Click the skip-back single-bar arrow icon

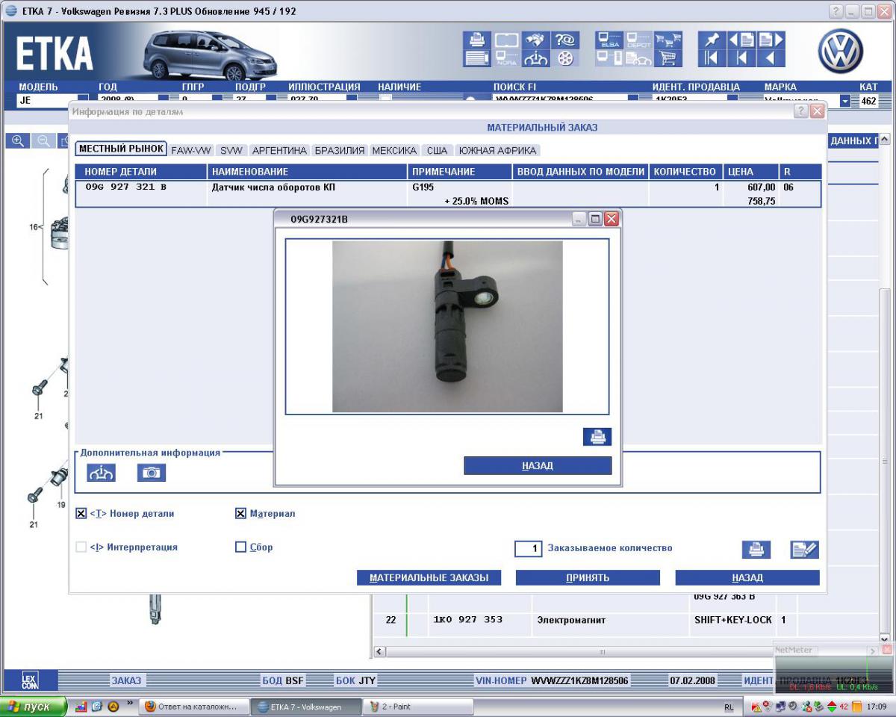(741, 58)
